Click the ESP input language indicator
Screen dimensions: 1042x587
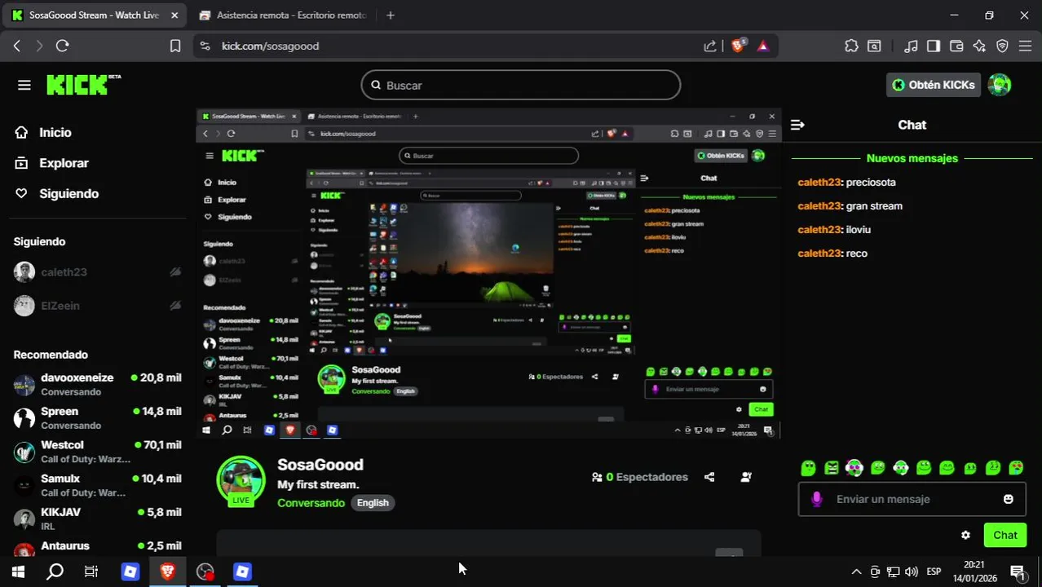(934, 572)
